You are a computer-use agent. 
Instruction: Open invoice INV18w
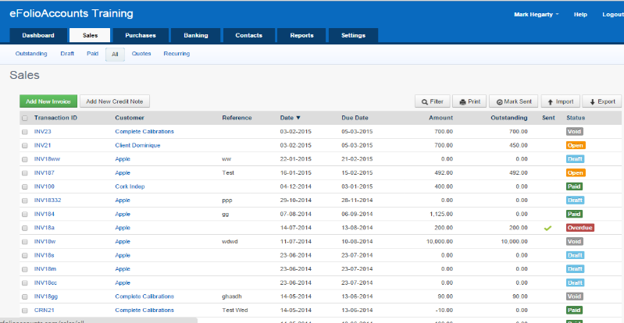click(45, 241)
